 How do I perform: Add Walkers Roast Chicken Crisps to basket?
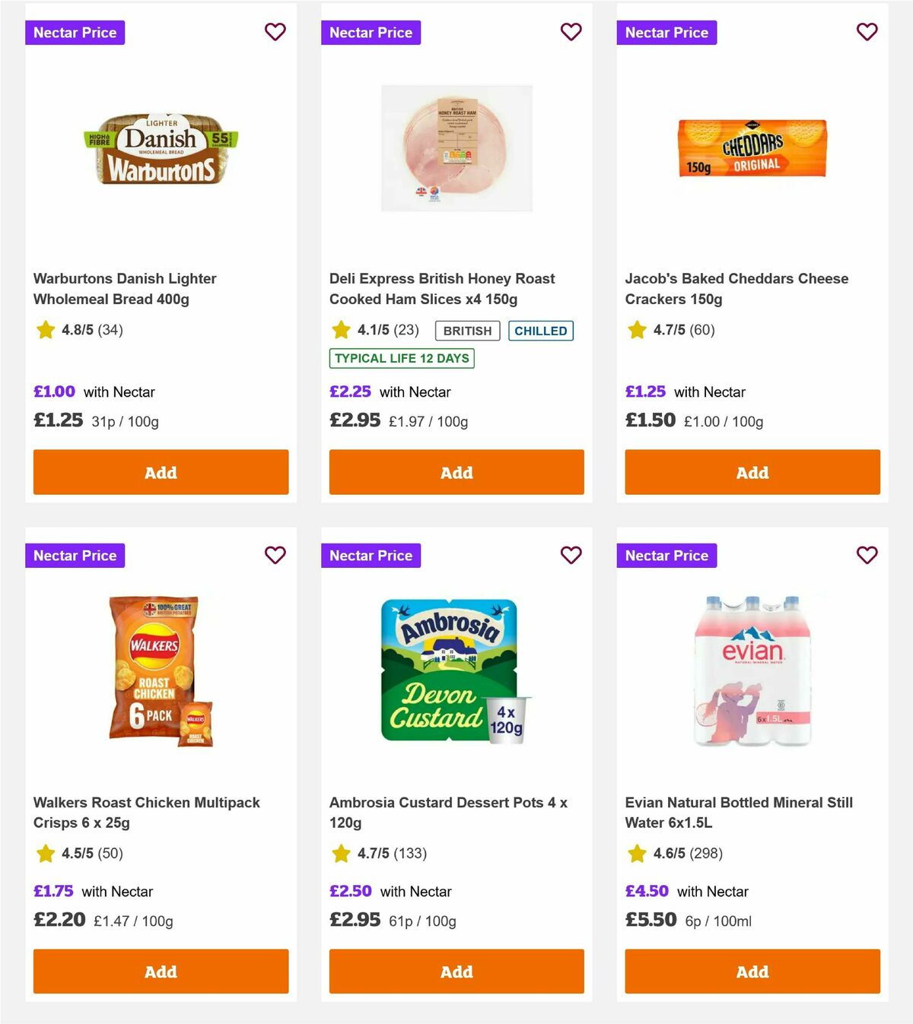tap(161, 972)
